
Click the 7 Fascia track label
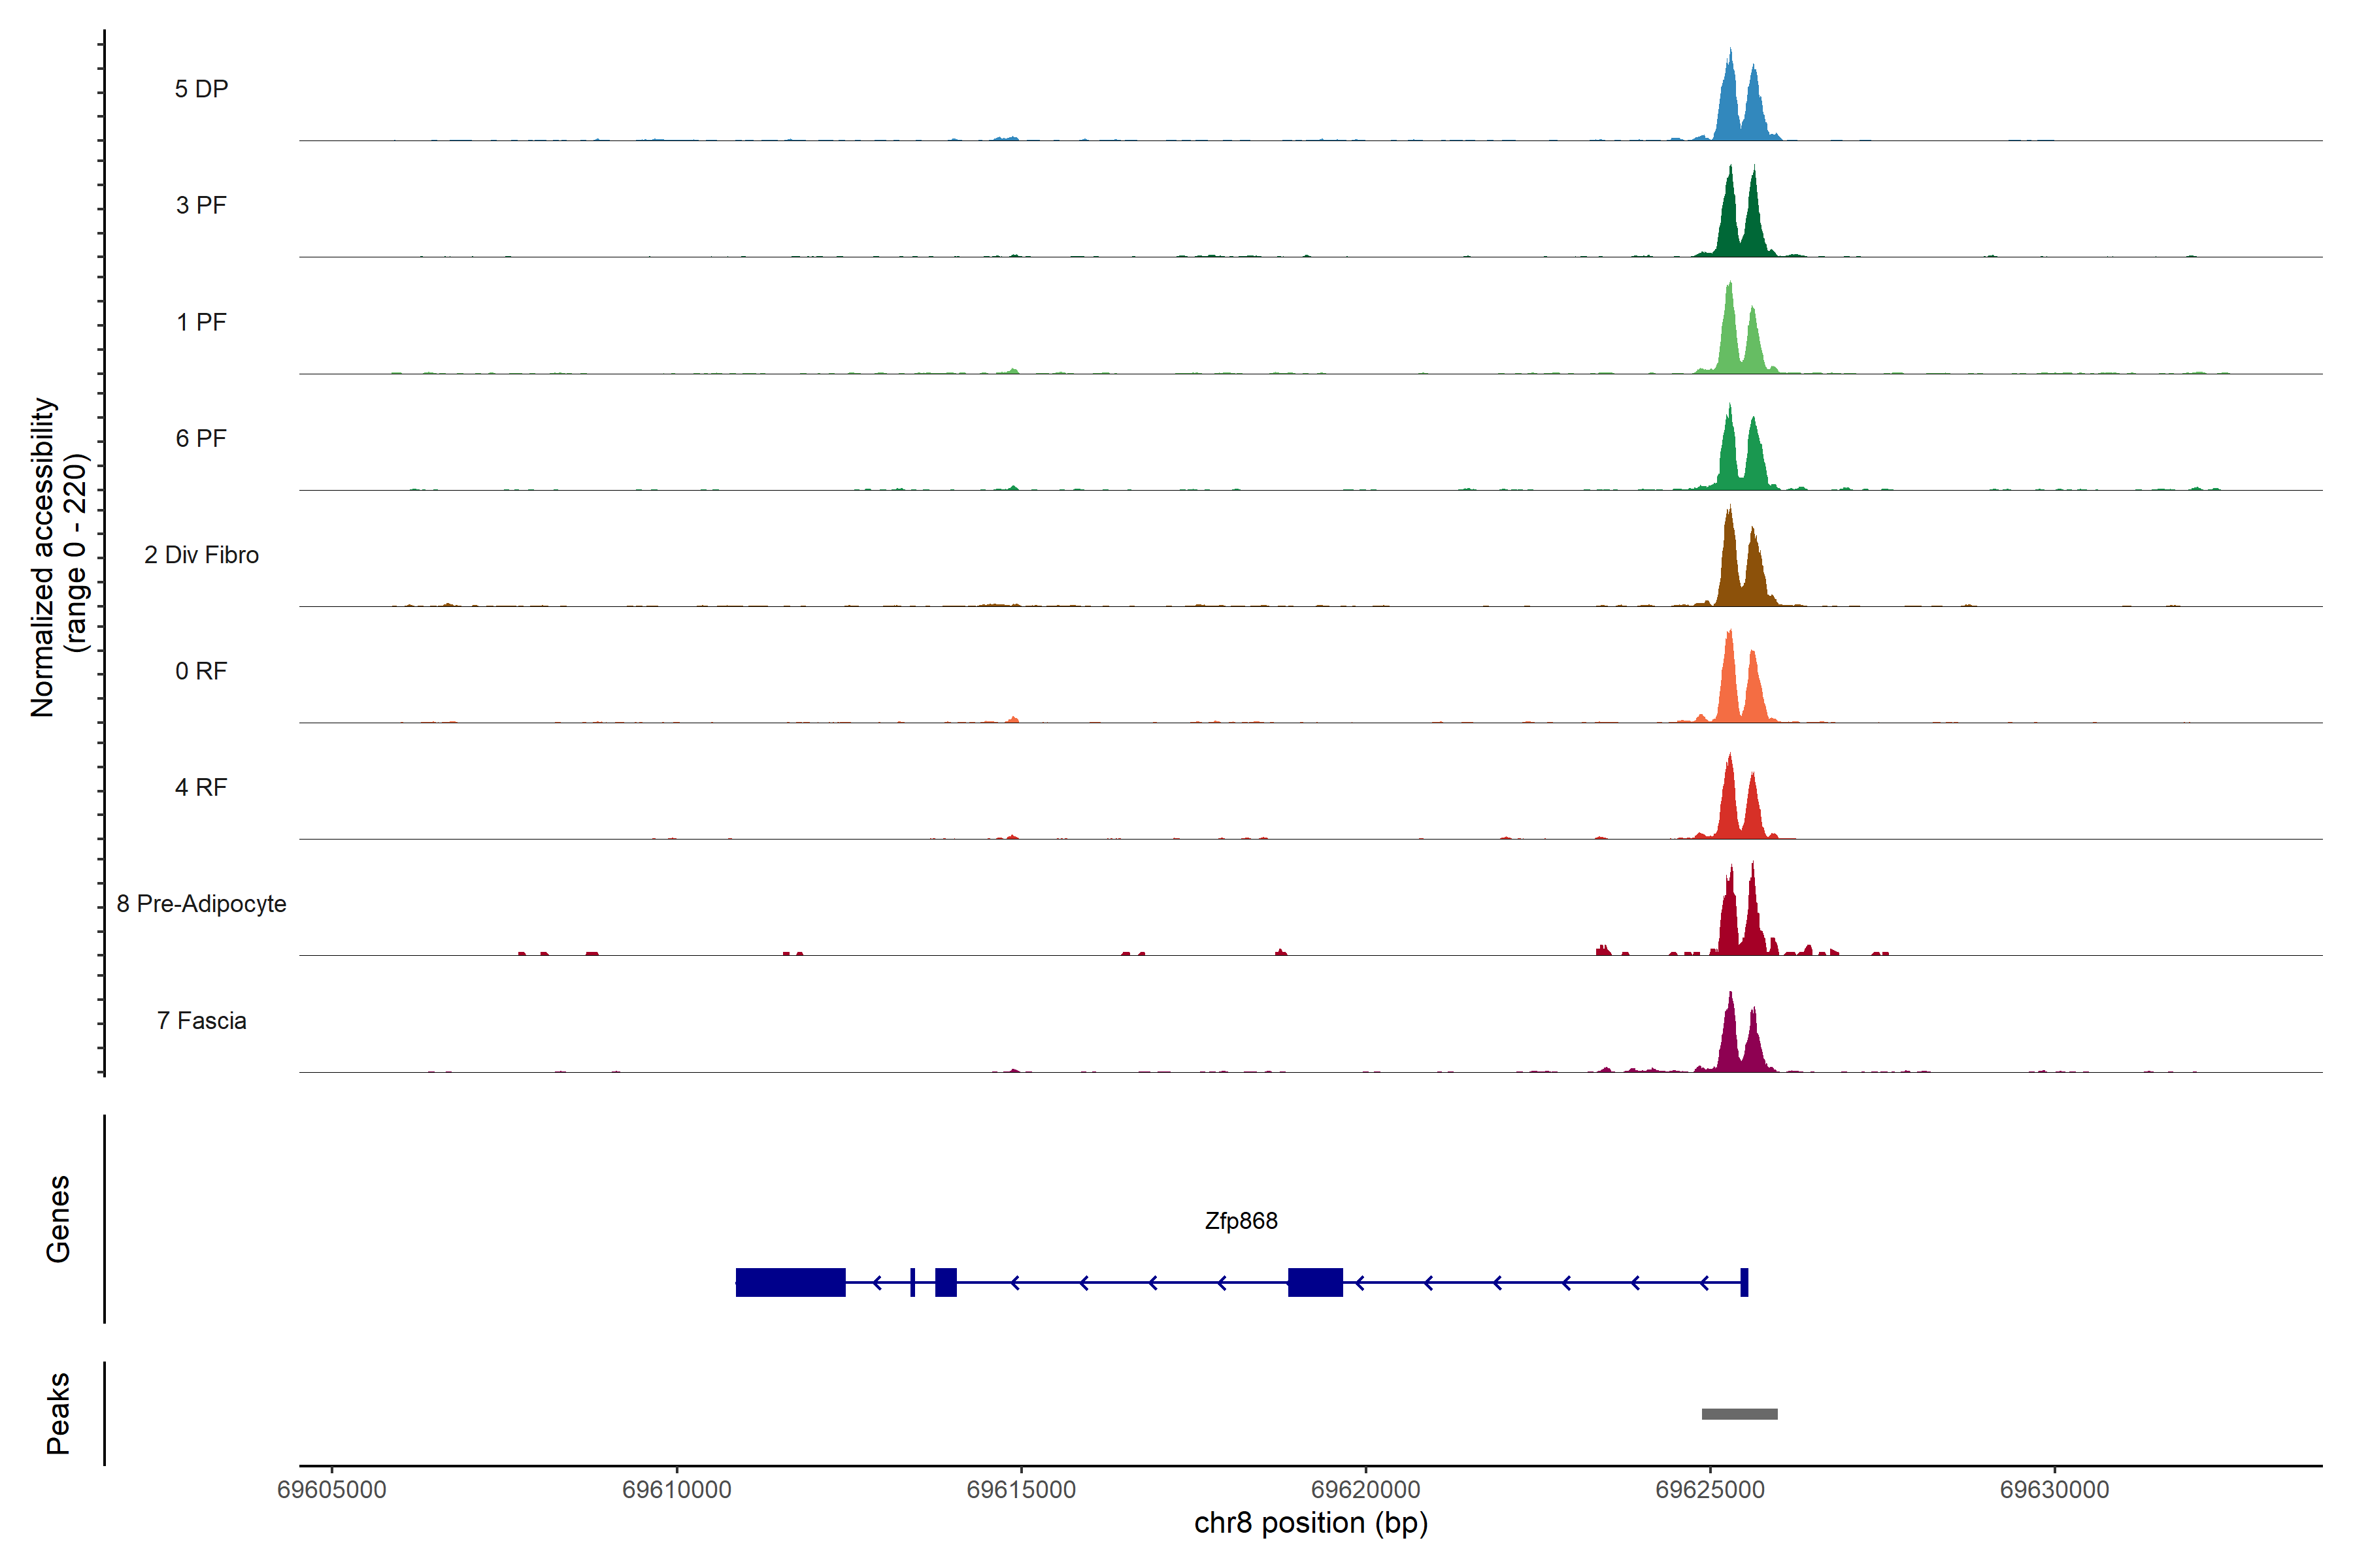(201, 1021)
